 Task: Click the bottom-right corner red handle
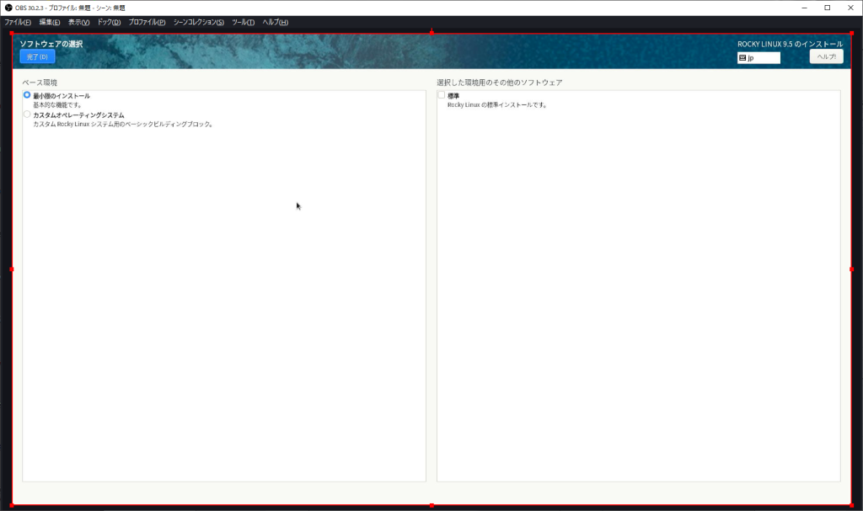tap(851, 505)
